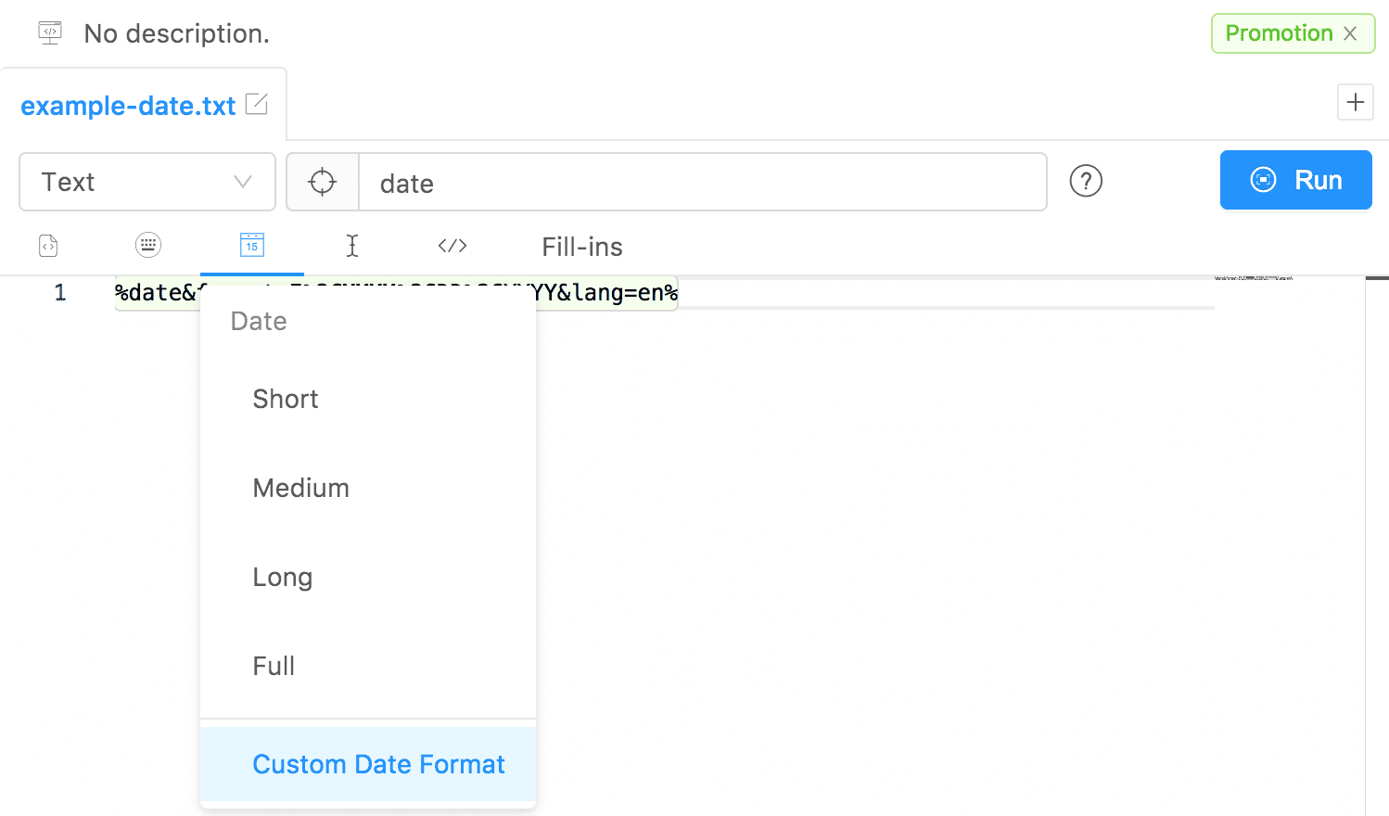Screen dimensions: 1389x816
Task: Click the presentation icon beside No description
Action: coord(50,33)
